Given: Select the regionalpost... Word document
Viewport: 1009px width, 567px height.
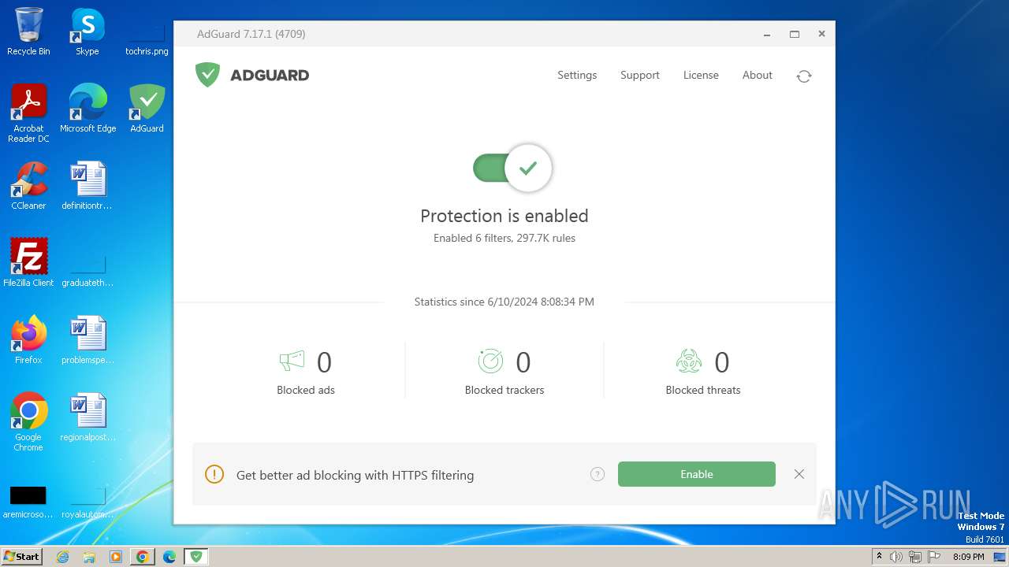Looking at the screenshot, I should tap(87, 417).
